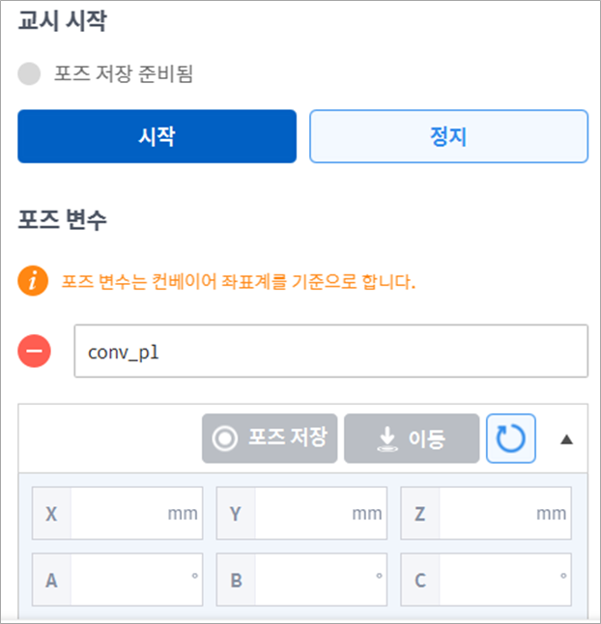Click the orange info icon
The height and width of the screenshot is (624, 601).
pos(33,282)
